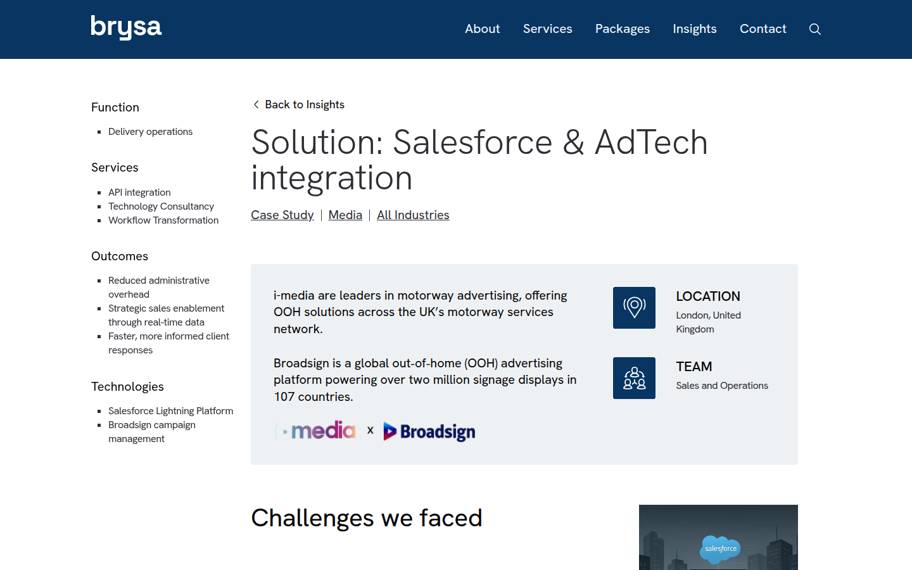Click the brysa logo in header
Image resolution: width=912 pixels, height=570 pixels.
tap(126, 28)
